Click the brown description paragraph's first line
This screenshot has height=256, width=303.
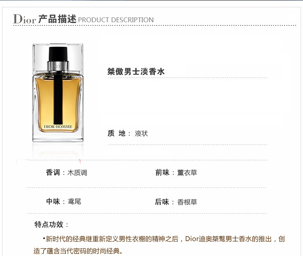(164, 239)
